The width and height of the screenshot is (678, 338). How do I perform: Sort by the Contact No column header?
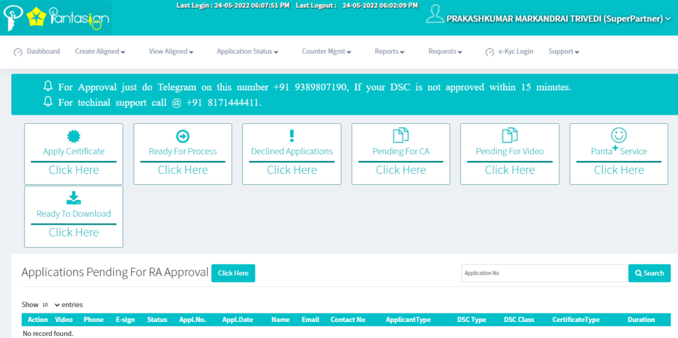point(348,320)
